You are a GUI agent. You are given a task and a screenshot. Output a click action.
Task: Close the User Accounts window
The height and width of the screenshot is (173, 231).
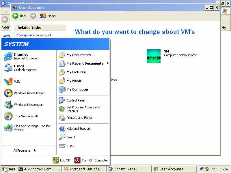pos(217,7)
